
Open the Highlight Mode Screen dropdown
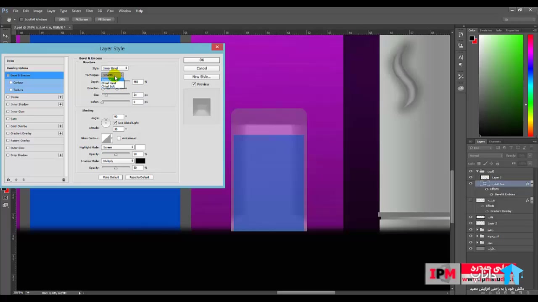pyautogui.click(x=118, y=147)
